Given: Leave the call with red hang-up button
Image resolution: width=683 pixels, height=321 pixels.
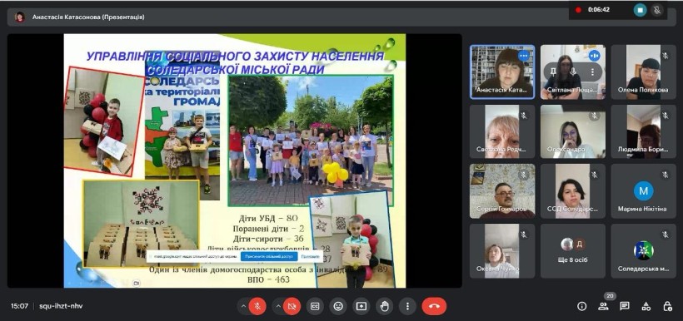Looking at the screenshot, I should tap(434, 306).
